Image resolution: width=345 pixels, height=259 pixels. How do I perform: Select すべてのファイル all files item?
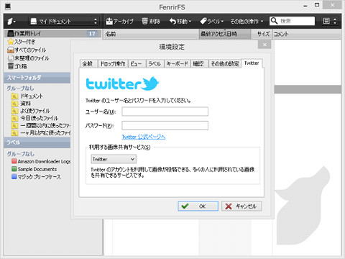(x=27, y=50)
